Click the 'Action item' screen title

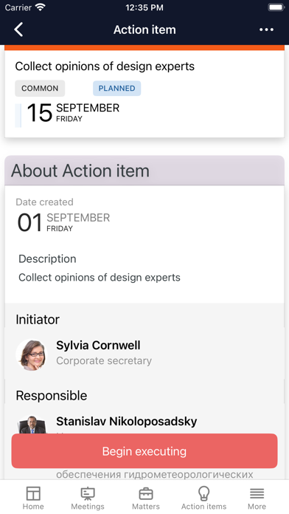(x=144, y=30)
